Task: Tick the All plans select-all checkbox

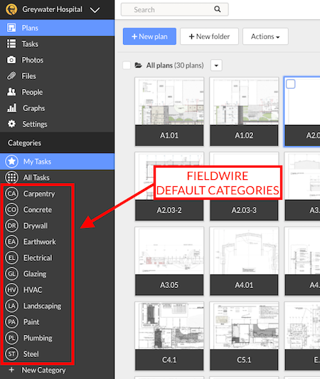Action: [x=127, y=65]
